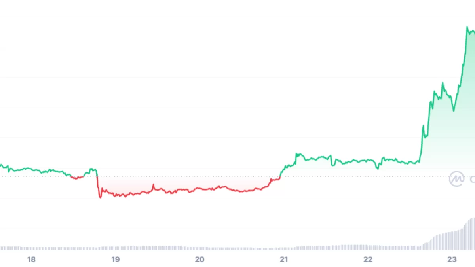Select the 18 date label on axis
Image resolution: width=475 pixels, height=267 pixels.
pos(31,259)
